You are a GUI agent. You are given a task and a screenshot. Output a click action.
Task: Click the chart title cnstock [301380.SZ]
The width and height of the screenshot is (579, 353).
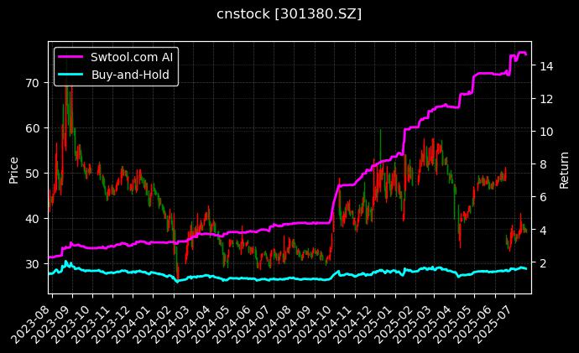(x=289, y=14)
